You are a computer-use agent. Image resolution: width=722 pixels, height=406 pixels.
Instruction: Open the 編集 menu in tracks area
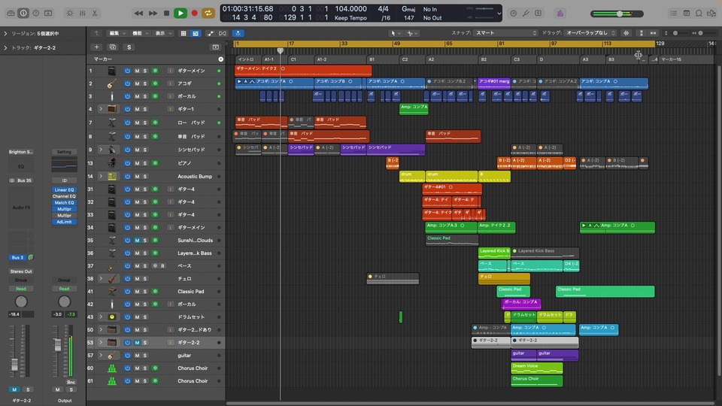[x=116, y=33]
